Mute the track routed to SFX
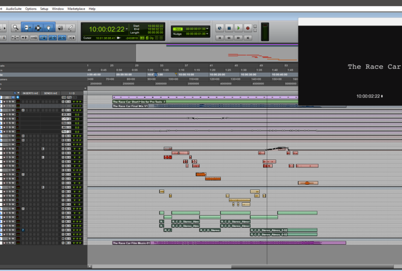Image resolution: width=402 pixels, height=271 pixels. click(x=13, y=114)
